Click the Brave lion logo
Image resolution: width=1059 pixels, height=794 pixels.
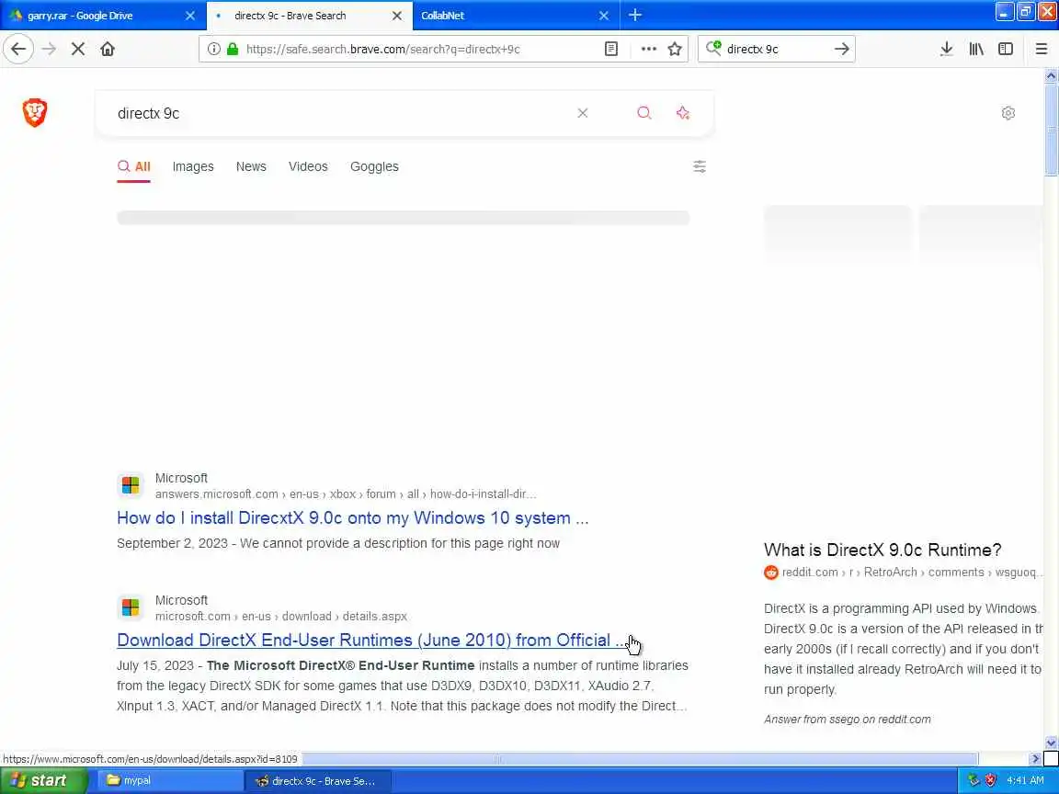[34, 112]
